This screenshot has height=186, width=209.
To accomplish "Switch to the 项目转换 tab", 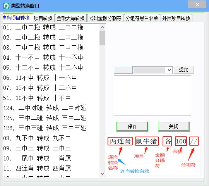I will pyautogui.click(x=43, y=18).
